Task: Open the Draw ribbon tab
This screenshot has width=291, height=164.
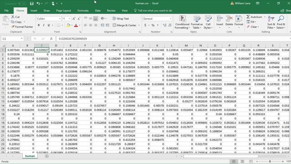Action: click(x=46, y=10)
